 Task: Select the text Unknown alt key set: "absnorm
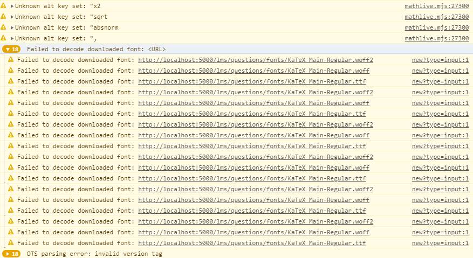click(x=67, y=27)
